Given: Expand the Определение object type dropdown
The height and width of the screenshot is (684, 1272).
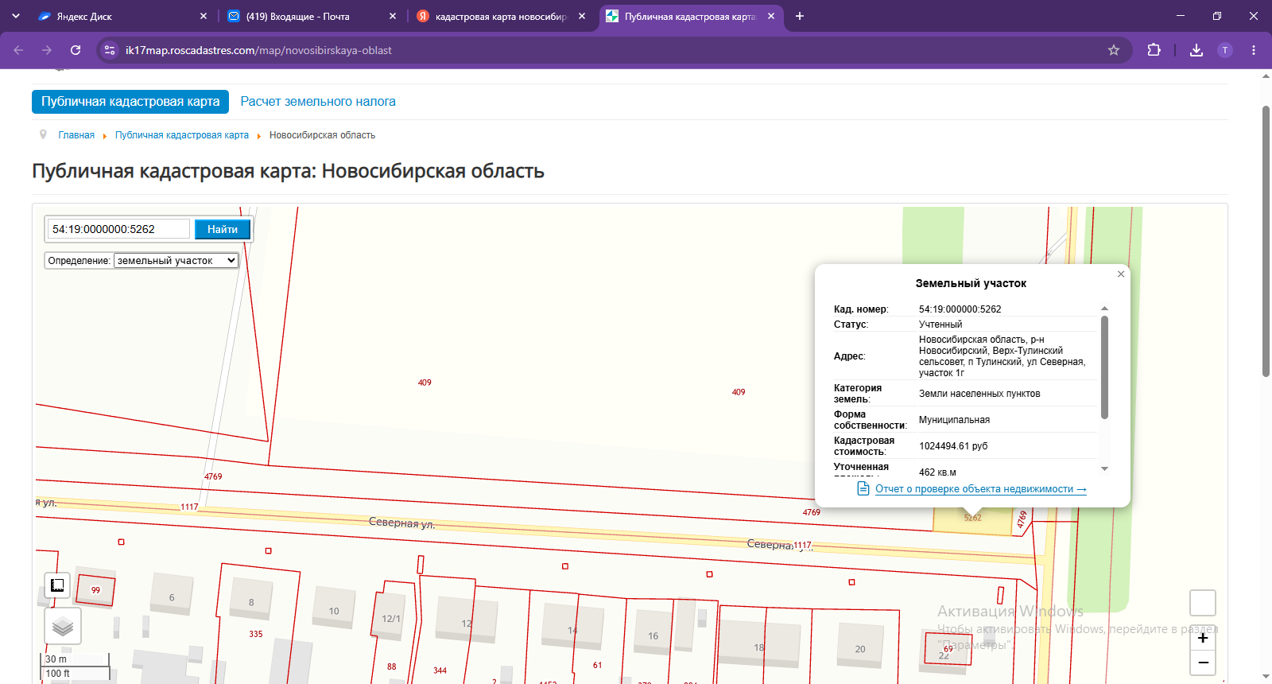Looking at the screenshot, I should [176, 260].
